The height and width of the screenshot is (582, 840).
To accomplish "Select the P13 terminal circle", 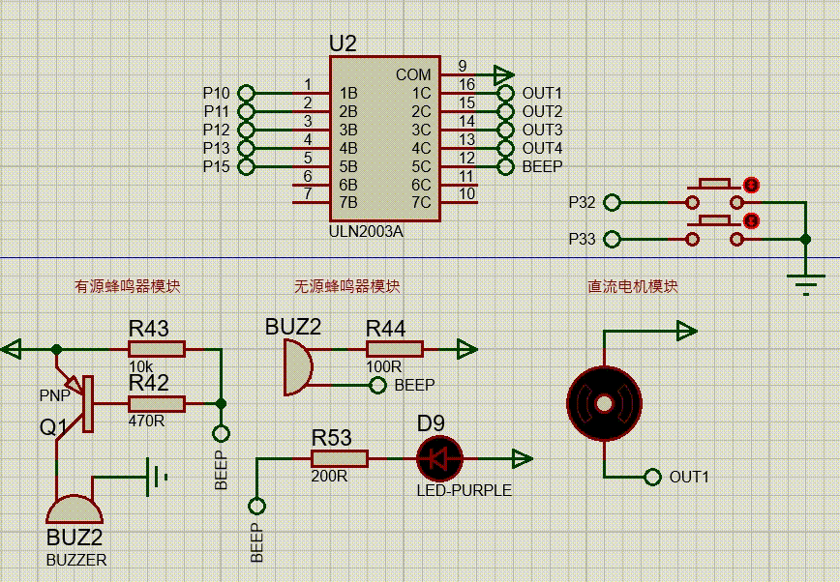I will [x=246, y=148].
